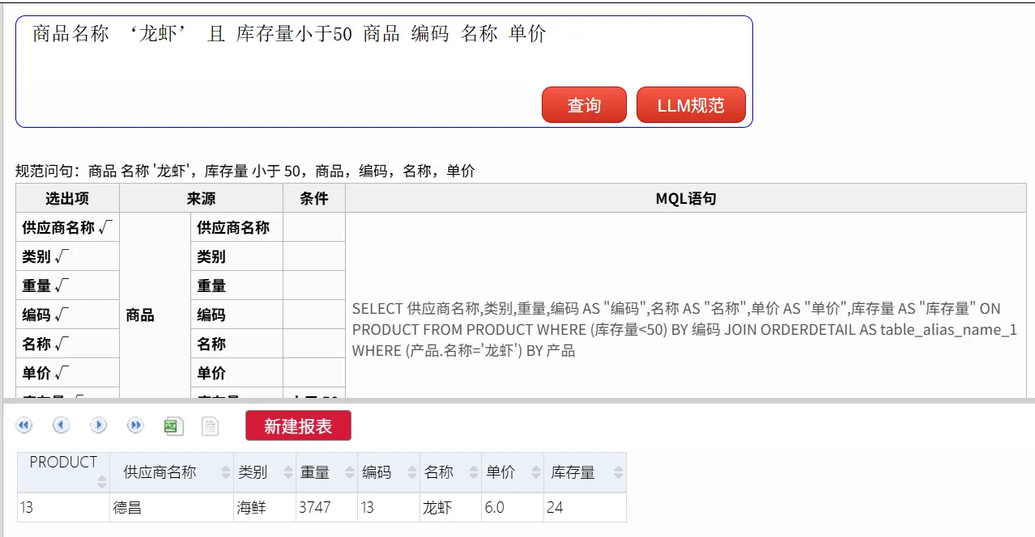Click the LLM规范 button
Image resolution: width=1035 pixels, height=537 pixels.
coord(691,105)
